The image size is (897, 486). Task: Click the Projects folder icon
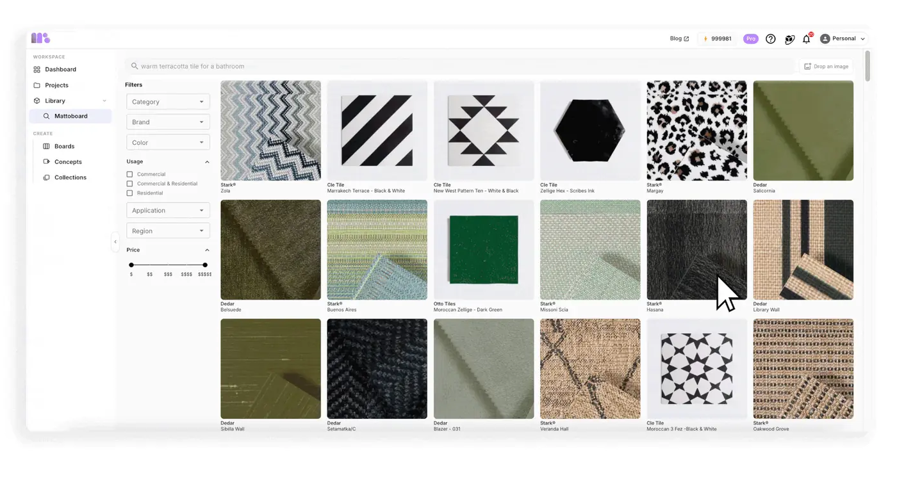tap(37, 85)
